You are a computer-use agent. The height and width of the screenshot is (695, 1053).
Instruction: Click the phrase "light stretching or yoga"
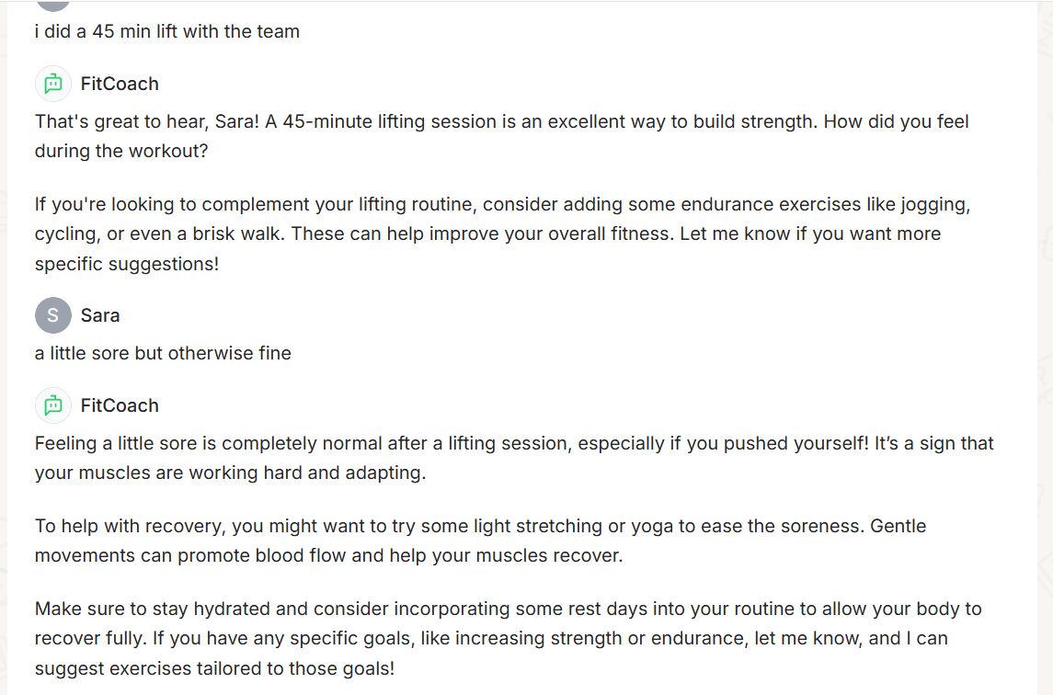[x=573, y=526]
